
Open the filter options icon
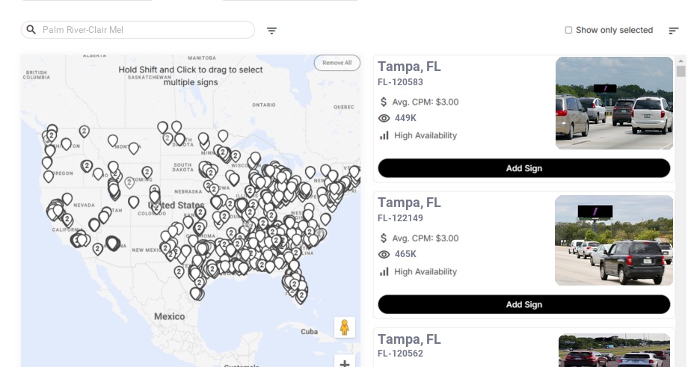[x=271, y=31]
